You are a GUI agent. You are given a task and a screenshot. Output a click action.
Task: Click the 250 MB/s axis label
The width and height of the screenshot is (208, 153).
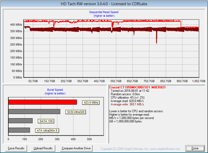pyautogui.click(x=16, y=45)
